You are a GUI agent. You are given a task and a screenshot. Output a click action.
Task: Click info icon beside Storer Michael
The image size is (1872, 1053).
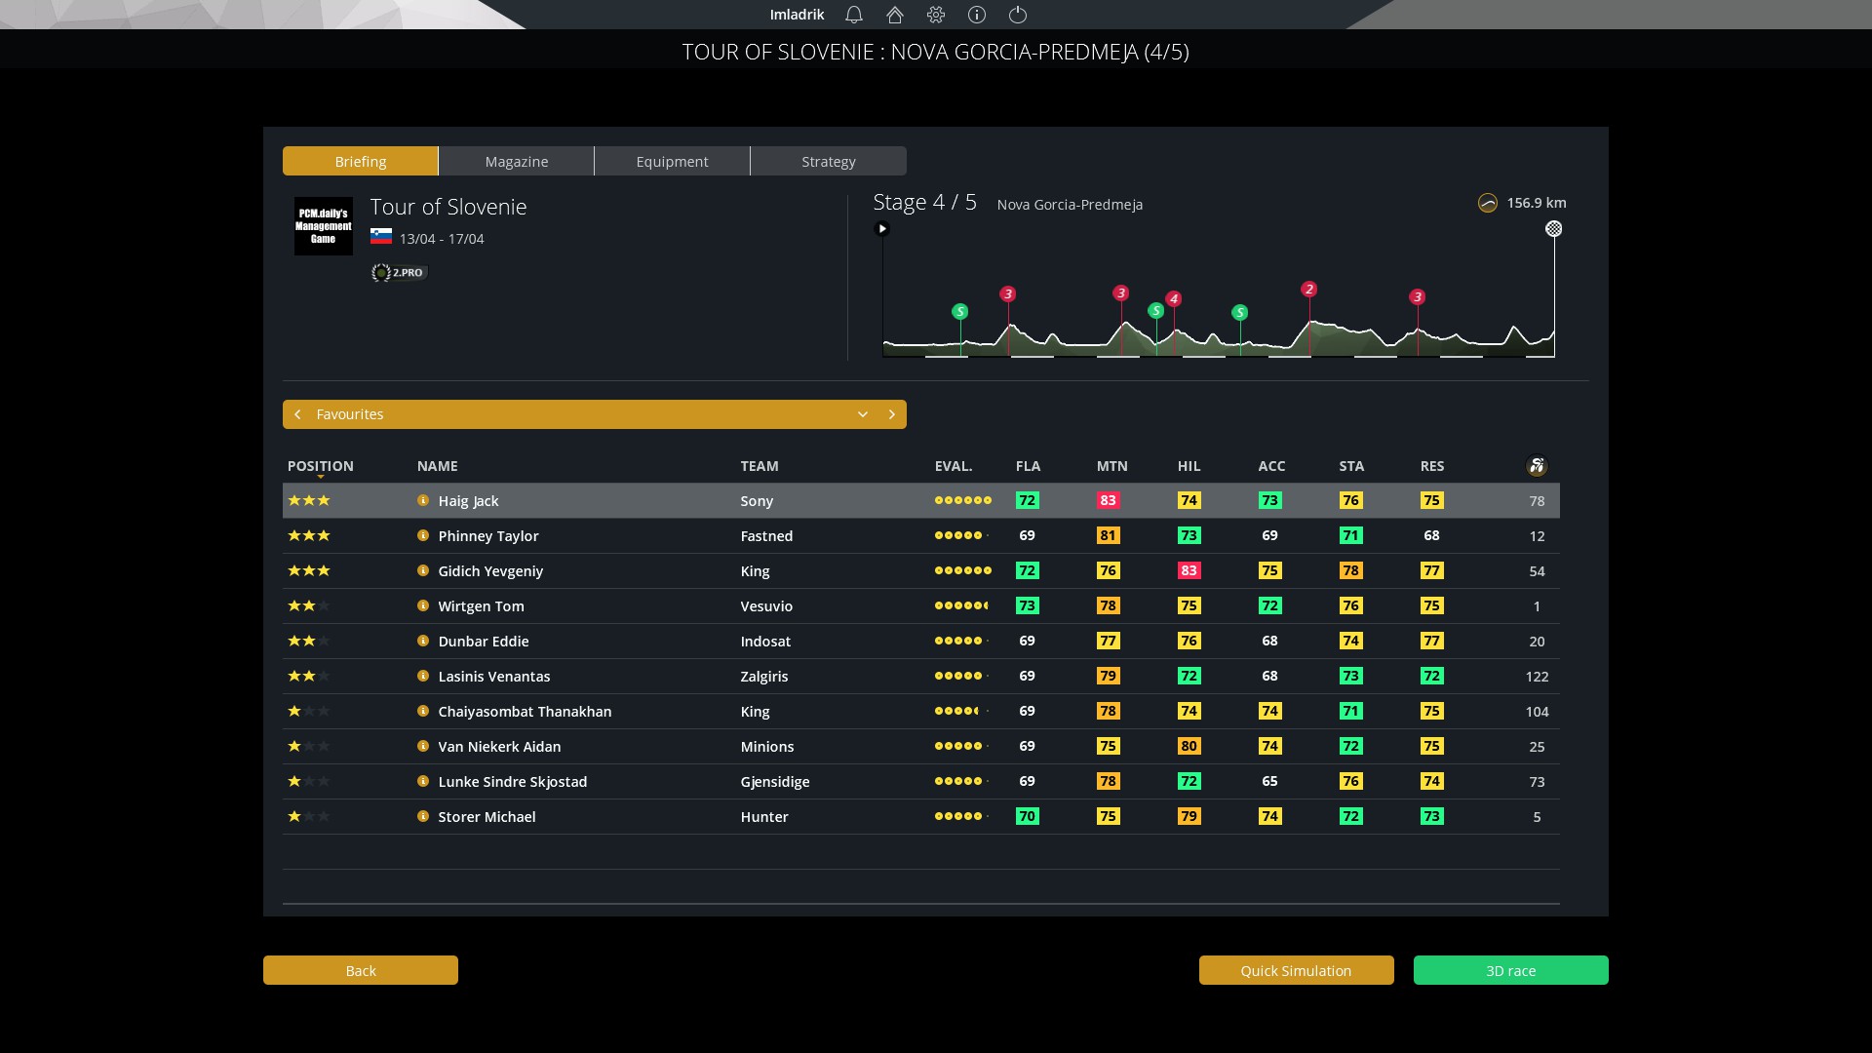[423, 816]
